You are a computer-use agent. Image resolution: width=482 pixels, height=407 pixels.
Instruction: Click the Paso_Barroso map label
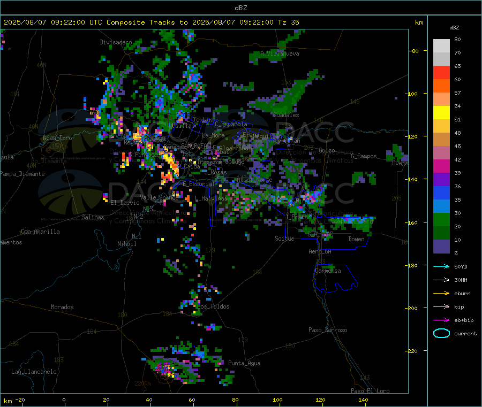pos(328,330)
